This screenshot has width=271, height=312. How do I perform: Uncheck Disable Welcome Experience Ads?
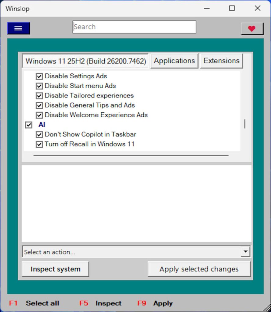[39, 115]
